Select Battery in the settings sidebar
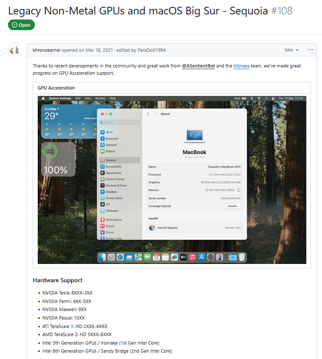The width and height of the screenshot is (322, 359). tap(120, 151)
